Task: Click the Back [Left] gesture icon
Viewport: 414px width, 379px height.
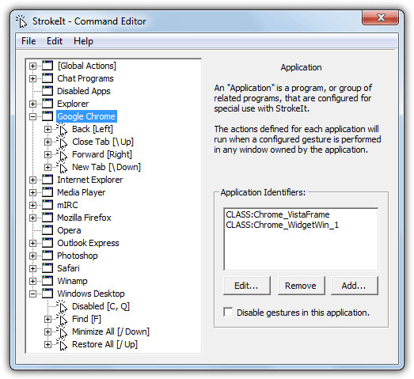Action: 62,129
